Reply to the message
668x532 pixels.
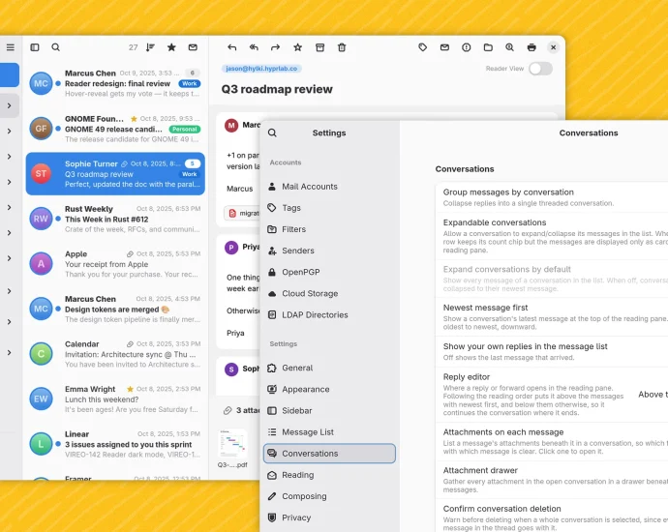pyautogui.click(x=231, y=47)
